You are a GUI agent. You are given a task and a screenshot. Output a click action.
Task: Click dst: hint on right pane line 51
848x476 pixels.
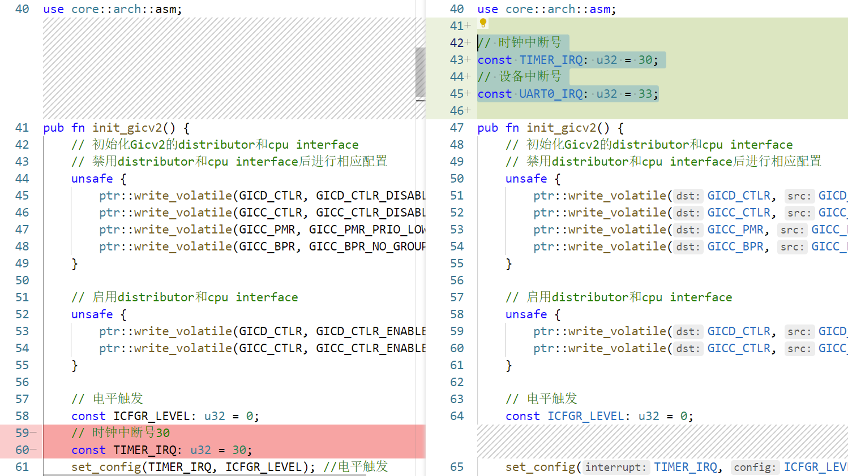(688, 196)
